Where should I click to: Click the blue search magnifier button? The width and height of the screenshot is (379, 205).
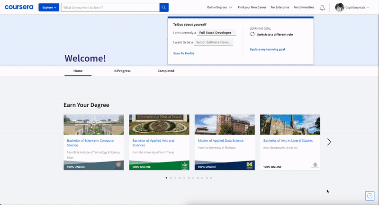coord(164,8)
